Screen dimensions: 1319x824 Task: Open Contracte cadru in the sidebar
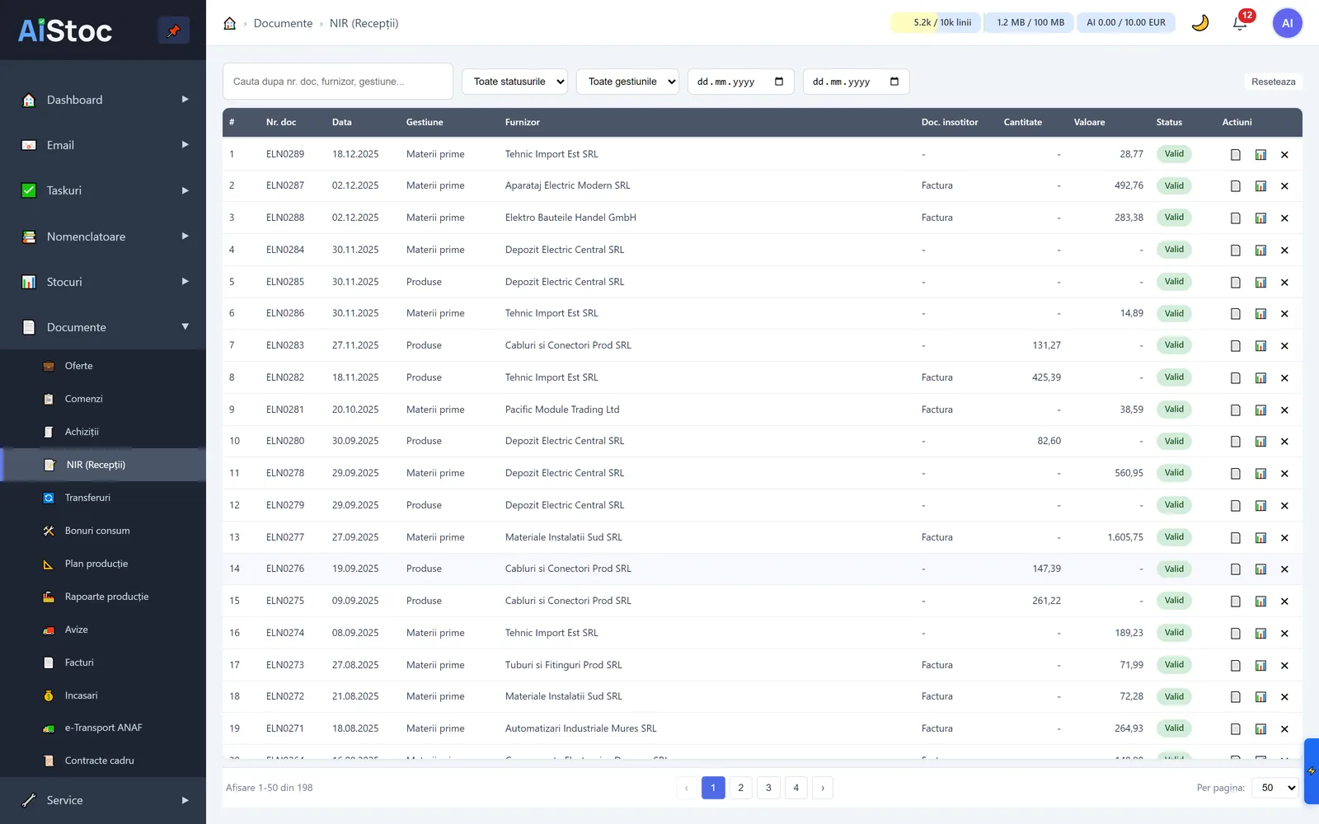(x=103, y=761)
